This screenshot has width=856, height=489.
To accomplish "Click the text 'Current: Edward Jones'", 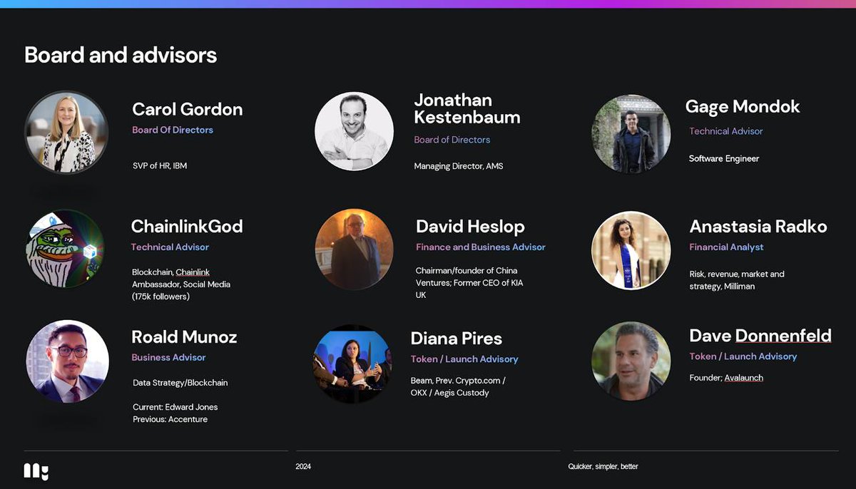I will click(x=175, y=407).
